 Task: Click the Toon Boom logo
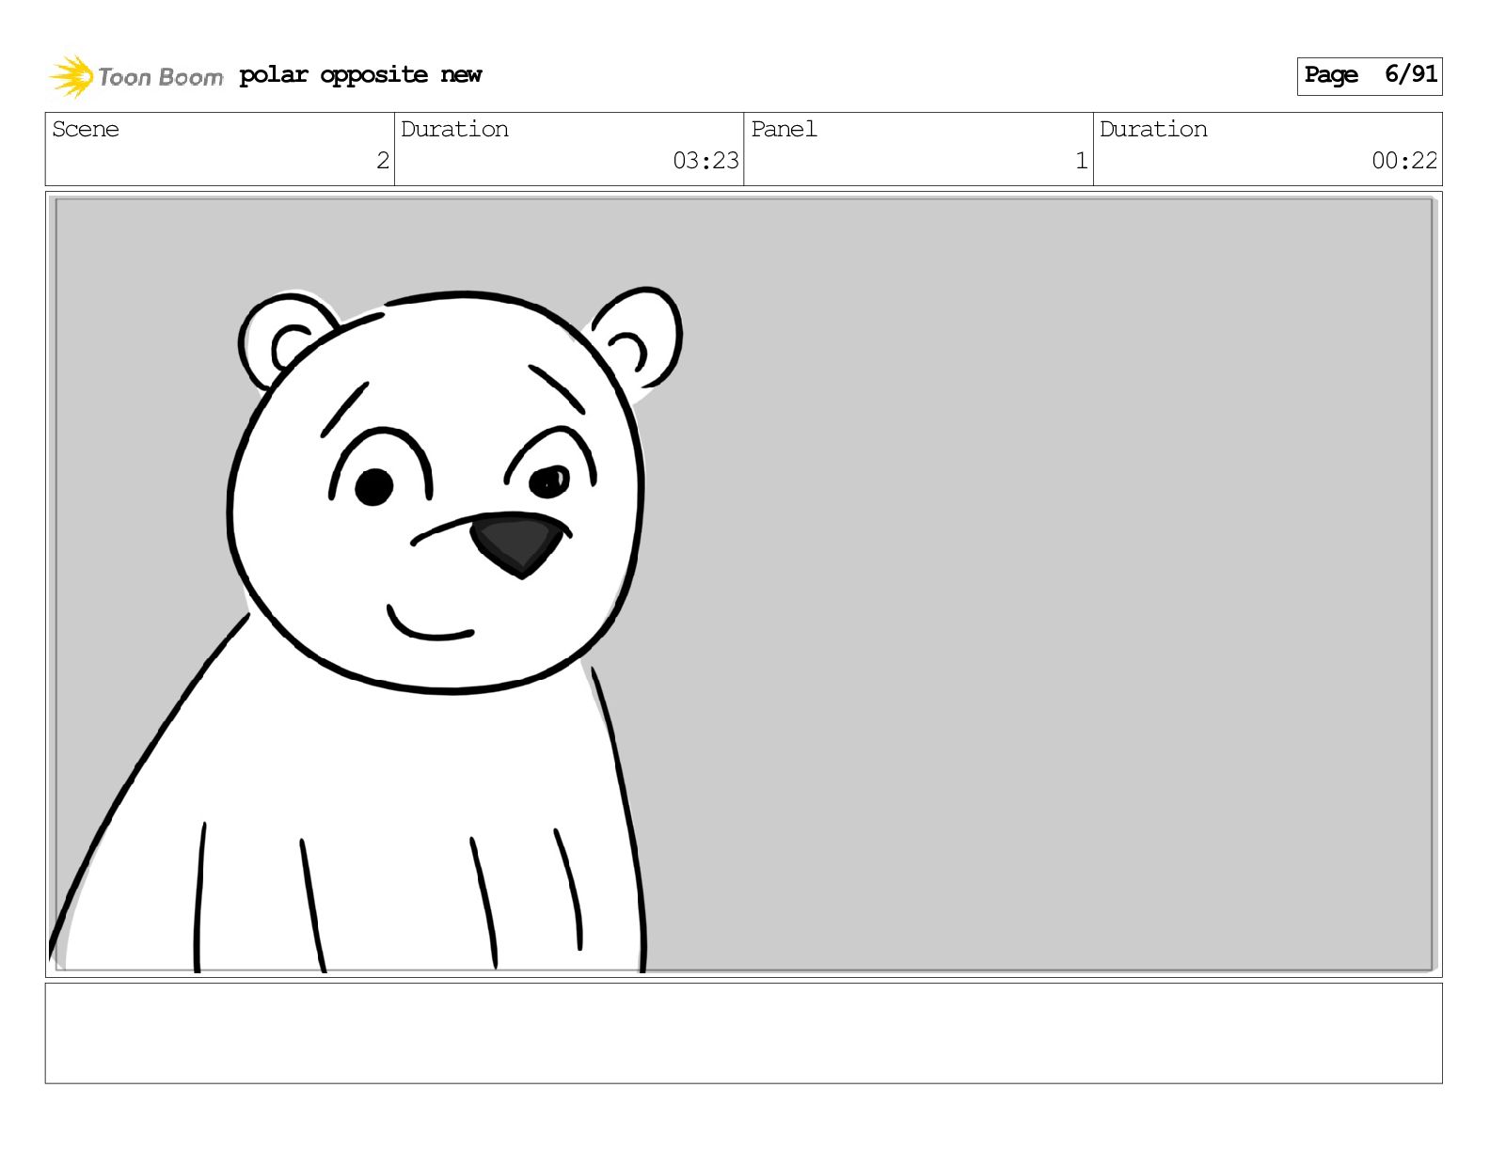pyautogui.click(x=136, y=76)
